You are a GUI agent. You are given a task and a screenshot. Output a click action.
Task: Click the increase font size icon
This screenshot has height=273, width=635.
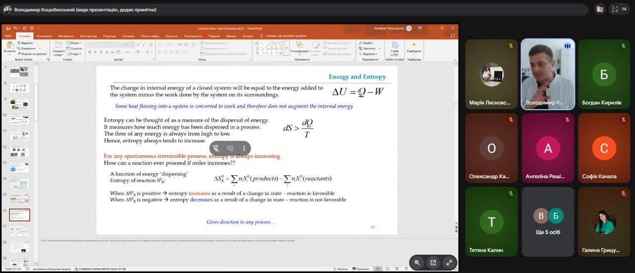(x=138, y=45)
